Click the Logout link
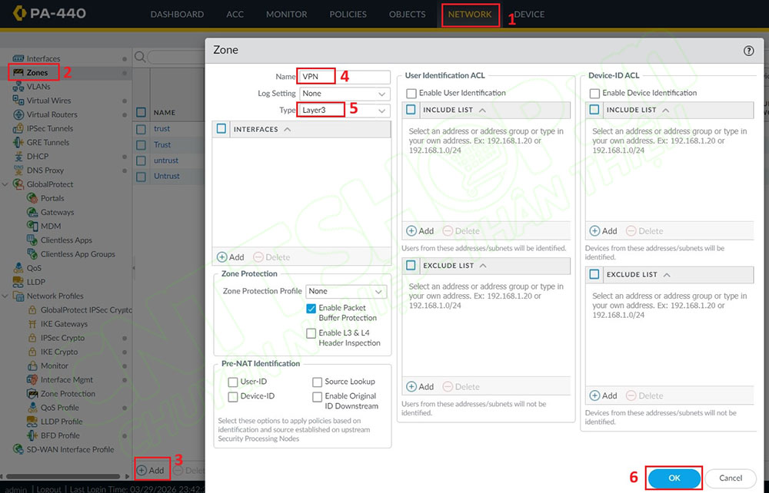The width and height of the screenshot is (769, 493). (x=49, y=489)
